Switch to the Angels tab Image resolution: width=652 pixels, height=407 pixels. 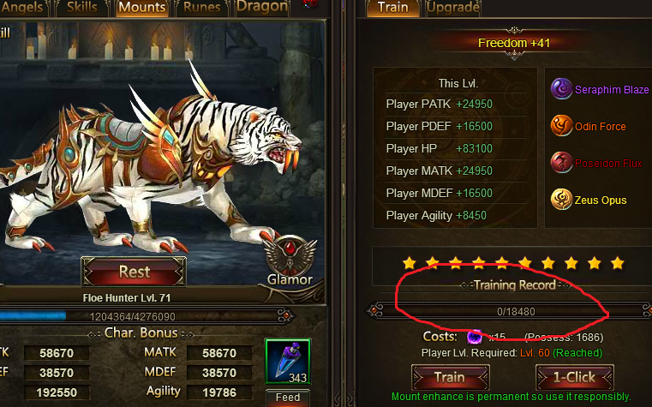pyautogui.click(x=23, y=8)
